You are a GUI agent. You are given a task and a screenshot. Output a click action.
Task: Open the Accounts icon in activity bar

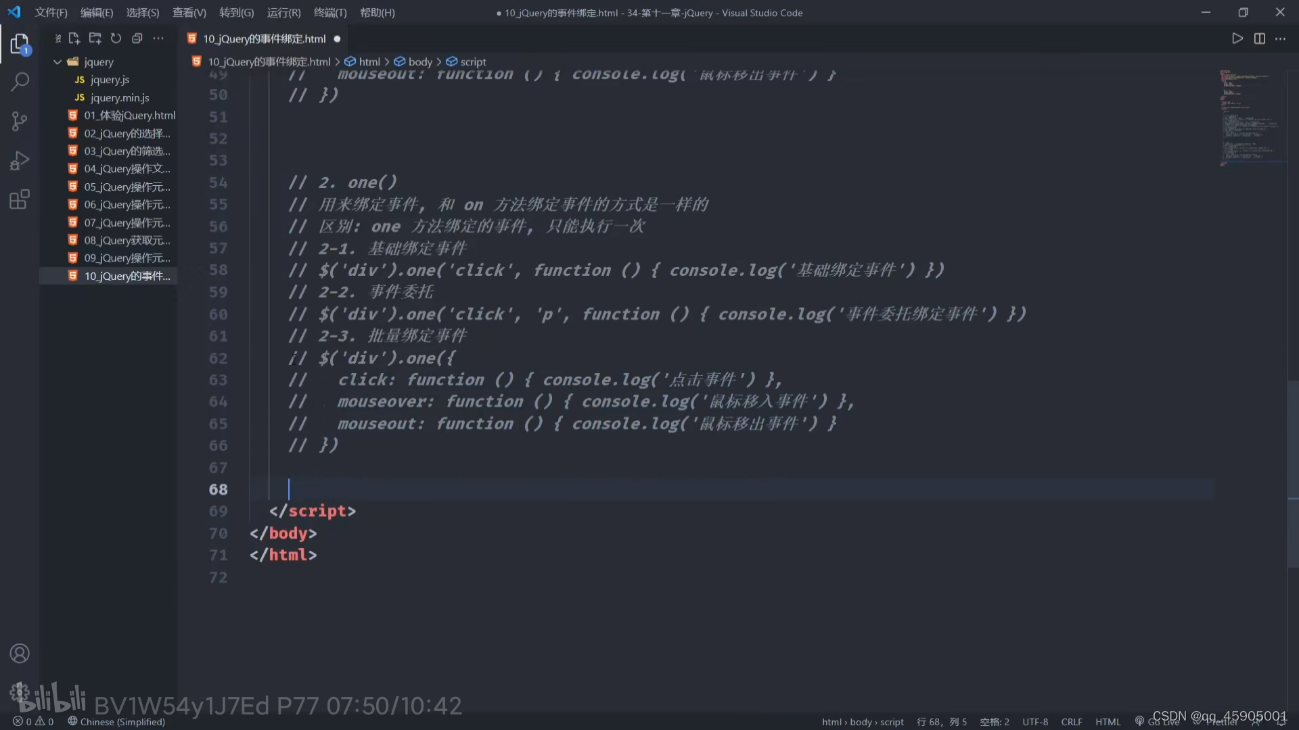[20, 654]
